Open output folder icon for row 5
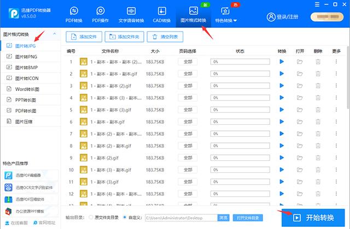The image size is (350, 229). tap(300, 110)
